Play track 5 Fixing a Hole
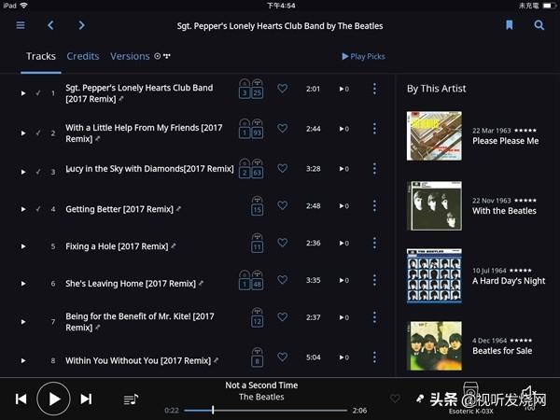Image resolution: width=560 pixels, height=420 pixels. [23, 246]
